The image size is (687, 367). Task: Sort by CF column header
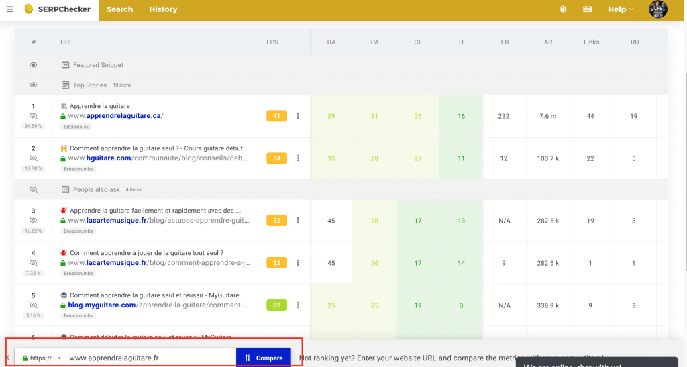click(x=418, y=42)
